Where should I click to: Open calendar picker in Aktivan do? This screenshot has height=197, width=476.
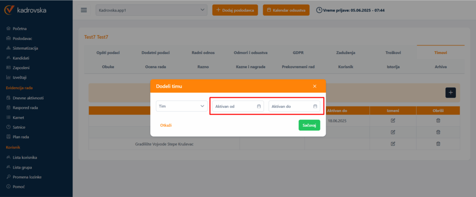315,106
